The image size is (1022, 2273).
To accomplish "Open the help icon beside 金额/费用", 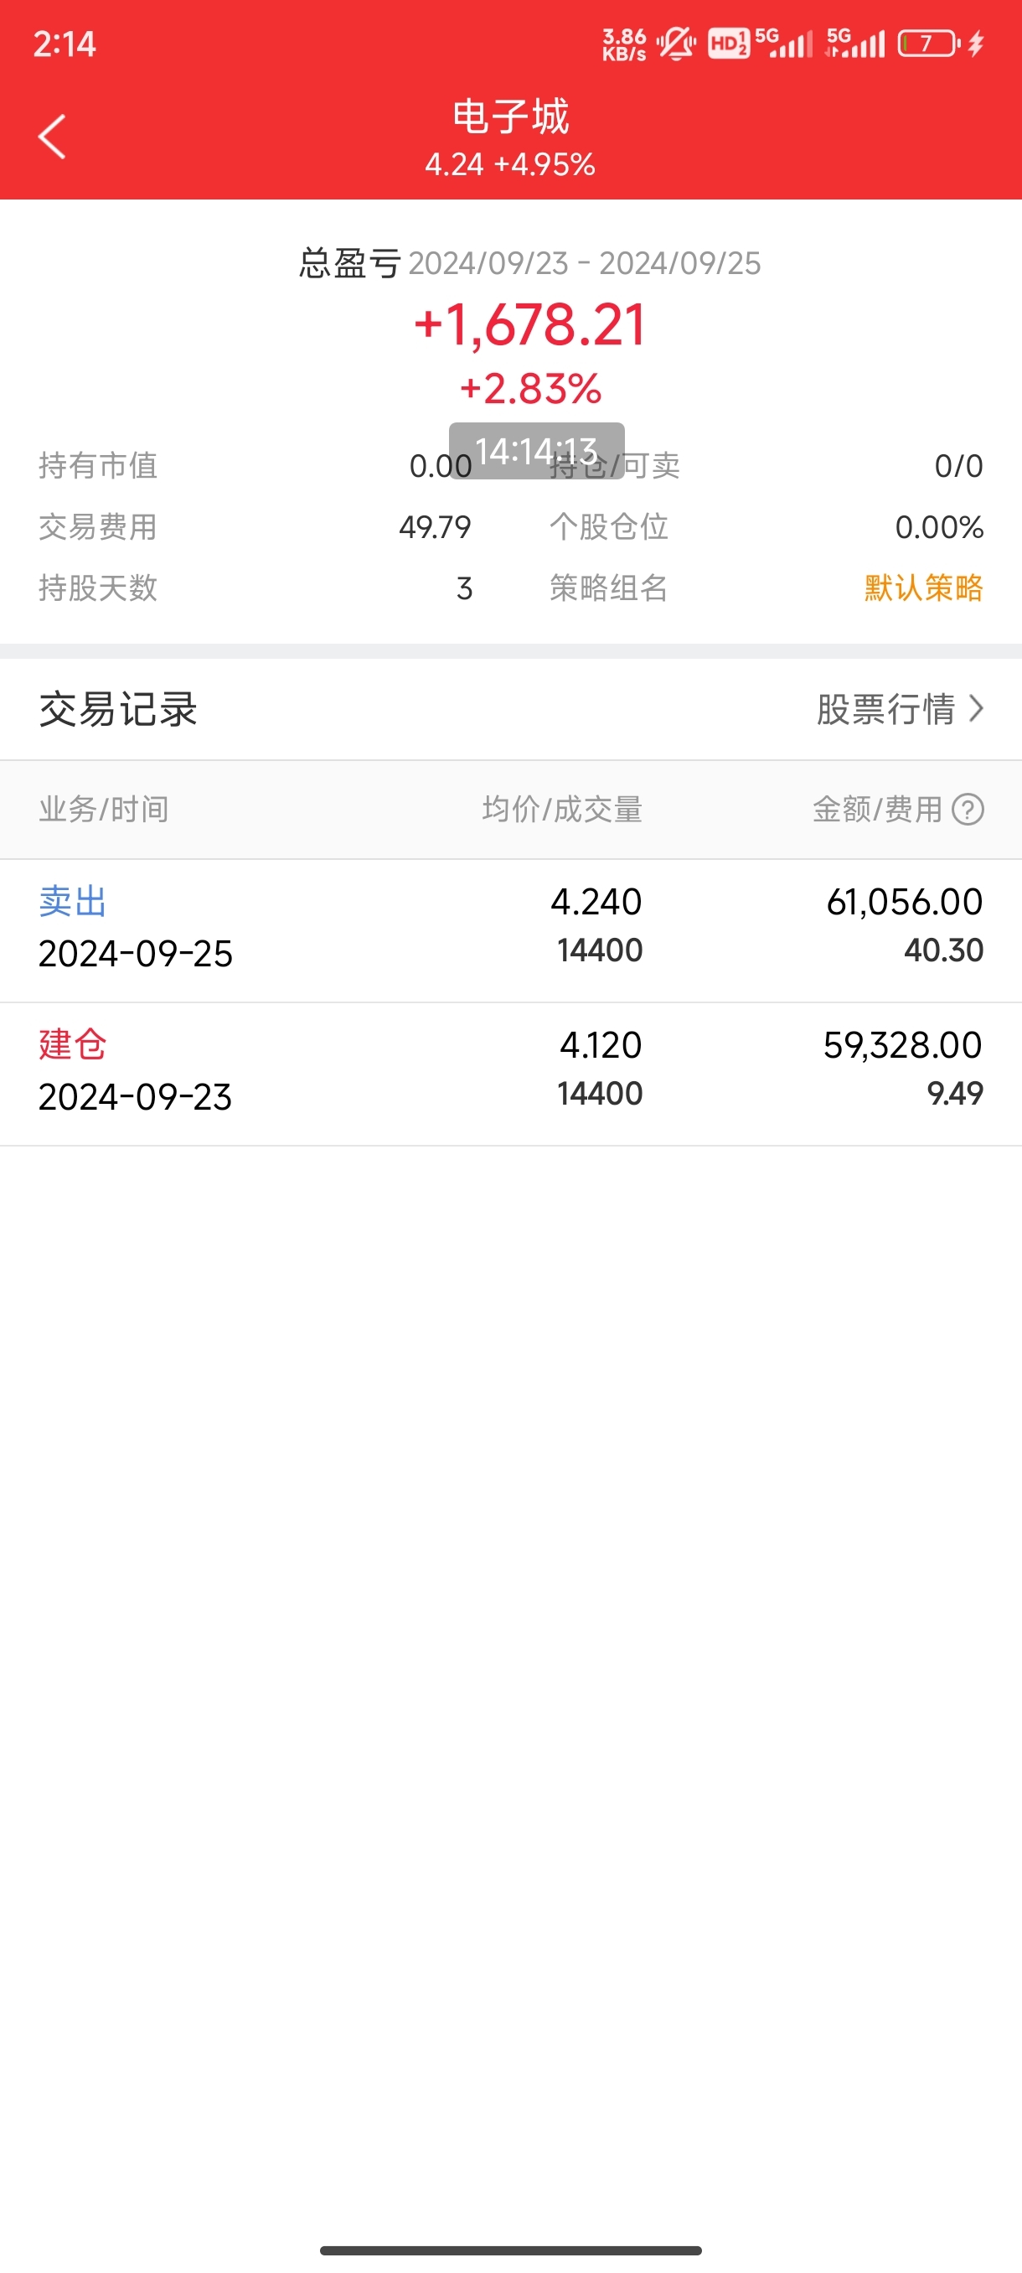I will point(968,809).
